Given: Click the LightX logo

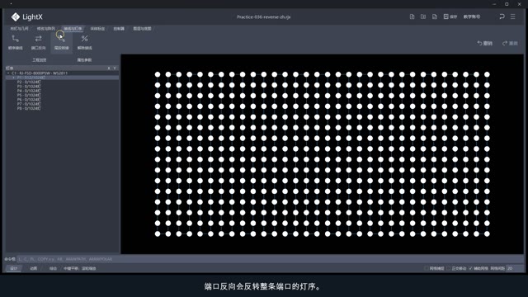Looking at the screenshot, I should coord(26,16).
